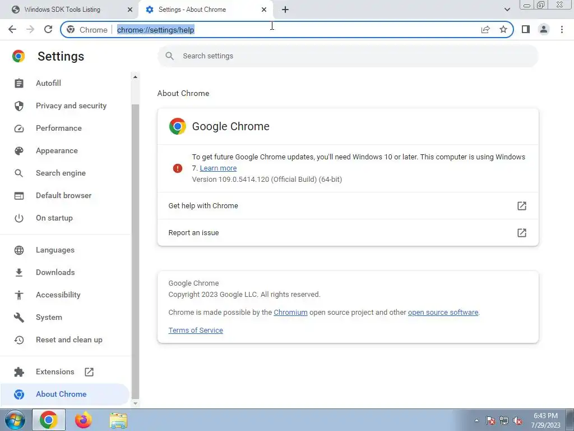Open the Windows Start menu
This screenshot has width=574, height=431.
pyautogui.click(x=15, y=420)
